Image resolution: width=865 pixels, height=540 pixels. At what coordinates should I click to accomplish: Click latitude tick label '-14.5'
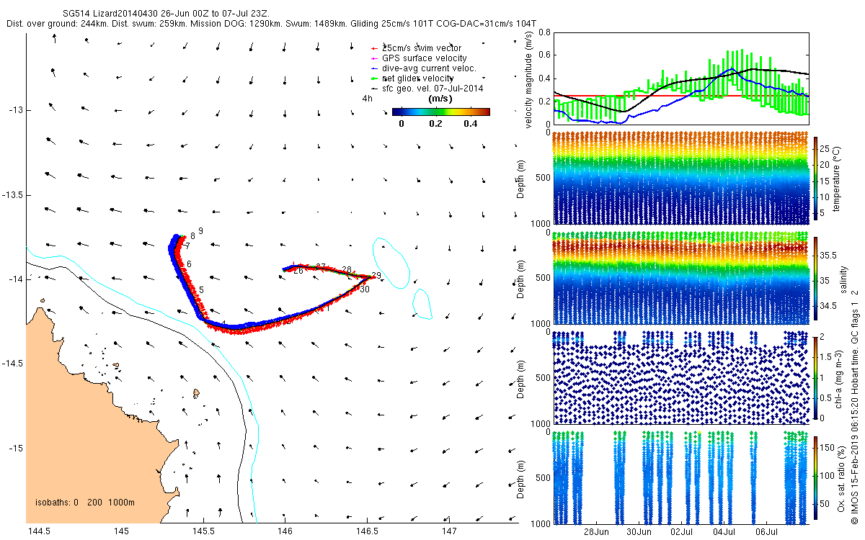point(13,364)
